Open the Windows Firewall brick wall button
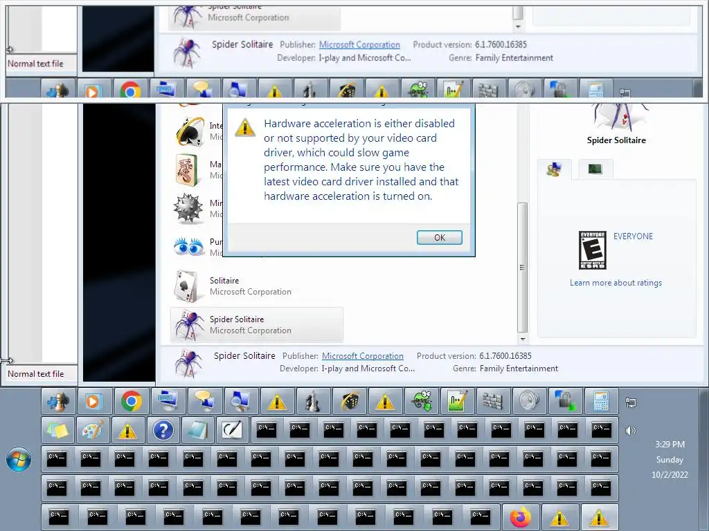 click(493, 401)
